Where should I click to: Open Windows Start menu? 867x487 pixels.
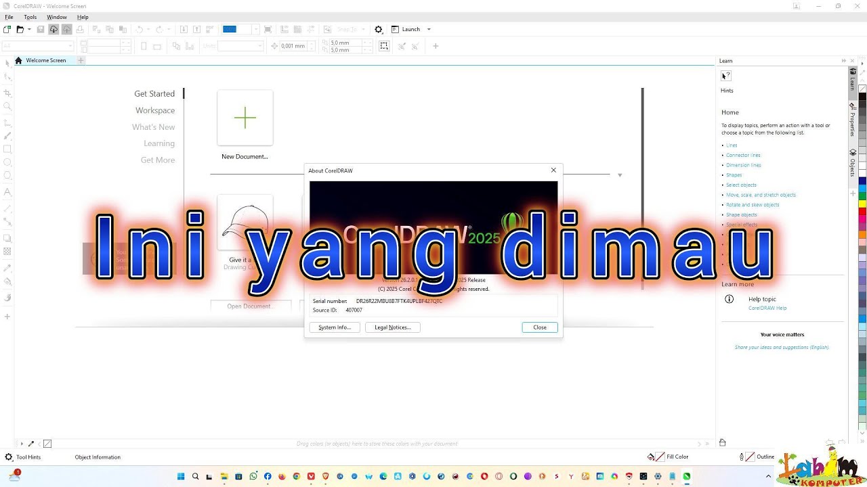tap(181, 476)
